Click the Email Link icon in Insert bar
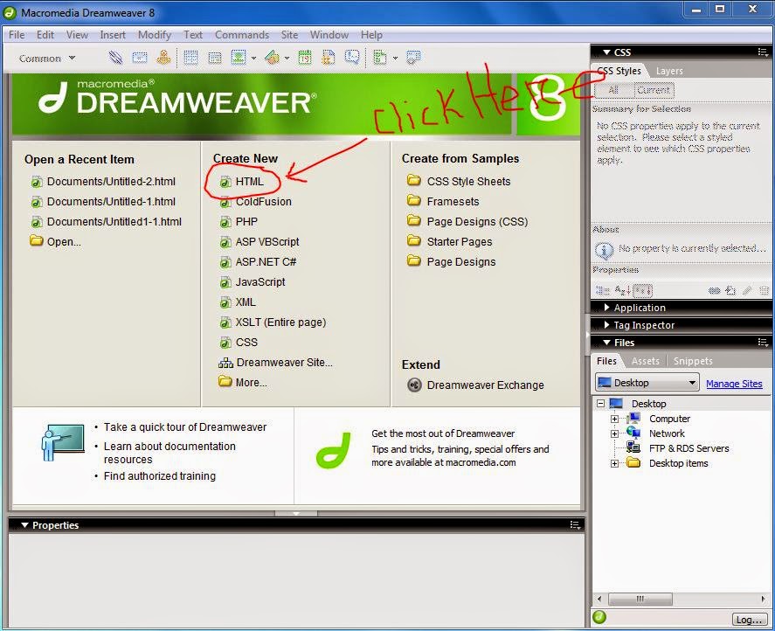 (140, 58)
